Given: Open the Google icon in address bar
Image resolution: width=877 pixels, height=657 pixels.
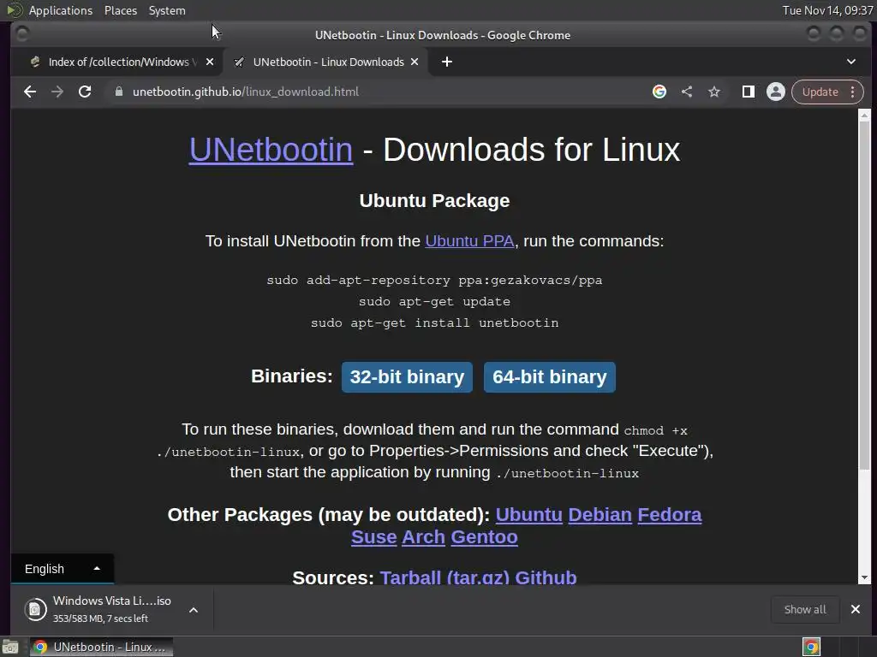Looking at the screenshot, I should pyautogui.click(x=659, y=92).
